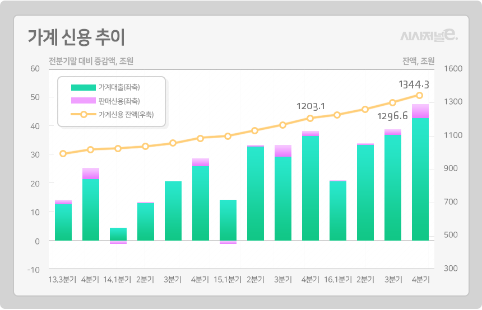Click the 시사저널e logo

click(429, 36)
